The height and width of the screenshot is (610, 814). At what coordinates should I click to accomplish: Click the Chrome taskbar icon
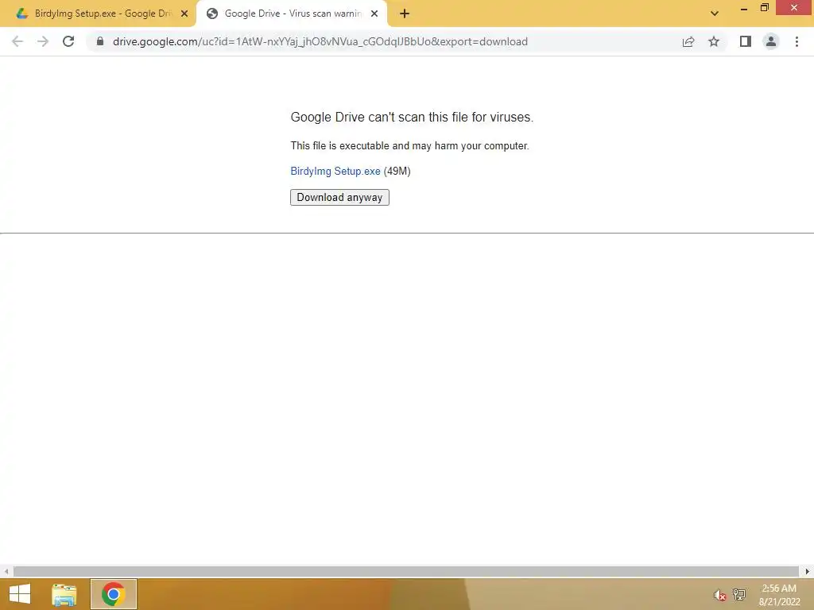point(113,594)
